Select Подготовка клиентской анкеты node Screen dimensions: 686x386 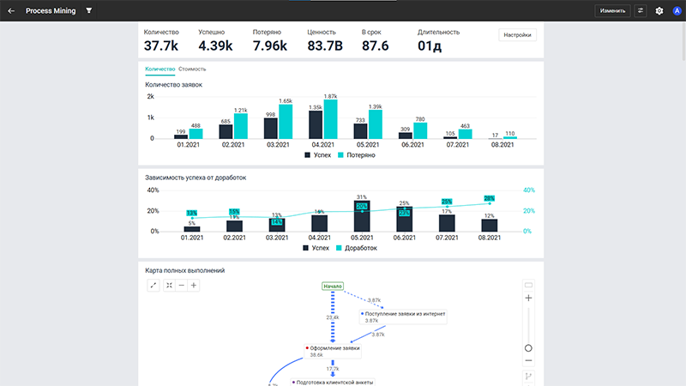pos(333,383)
